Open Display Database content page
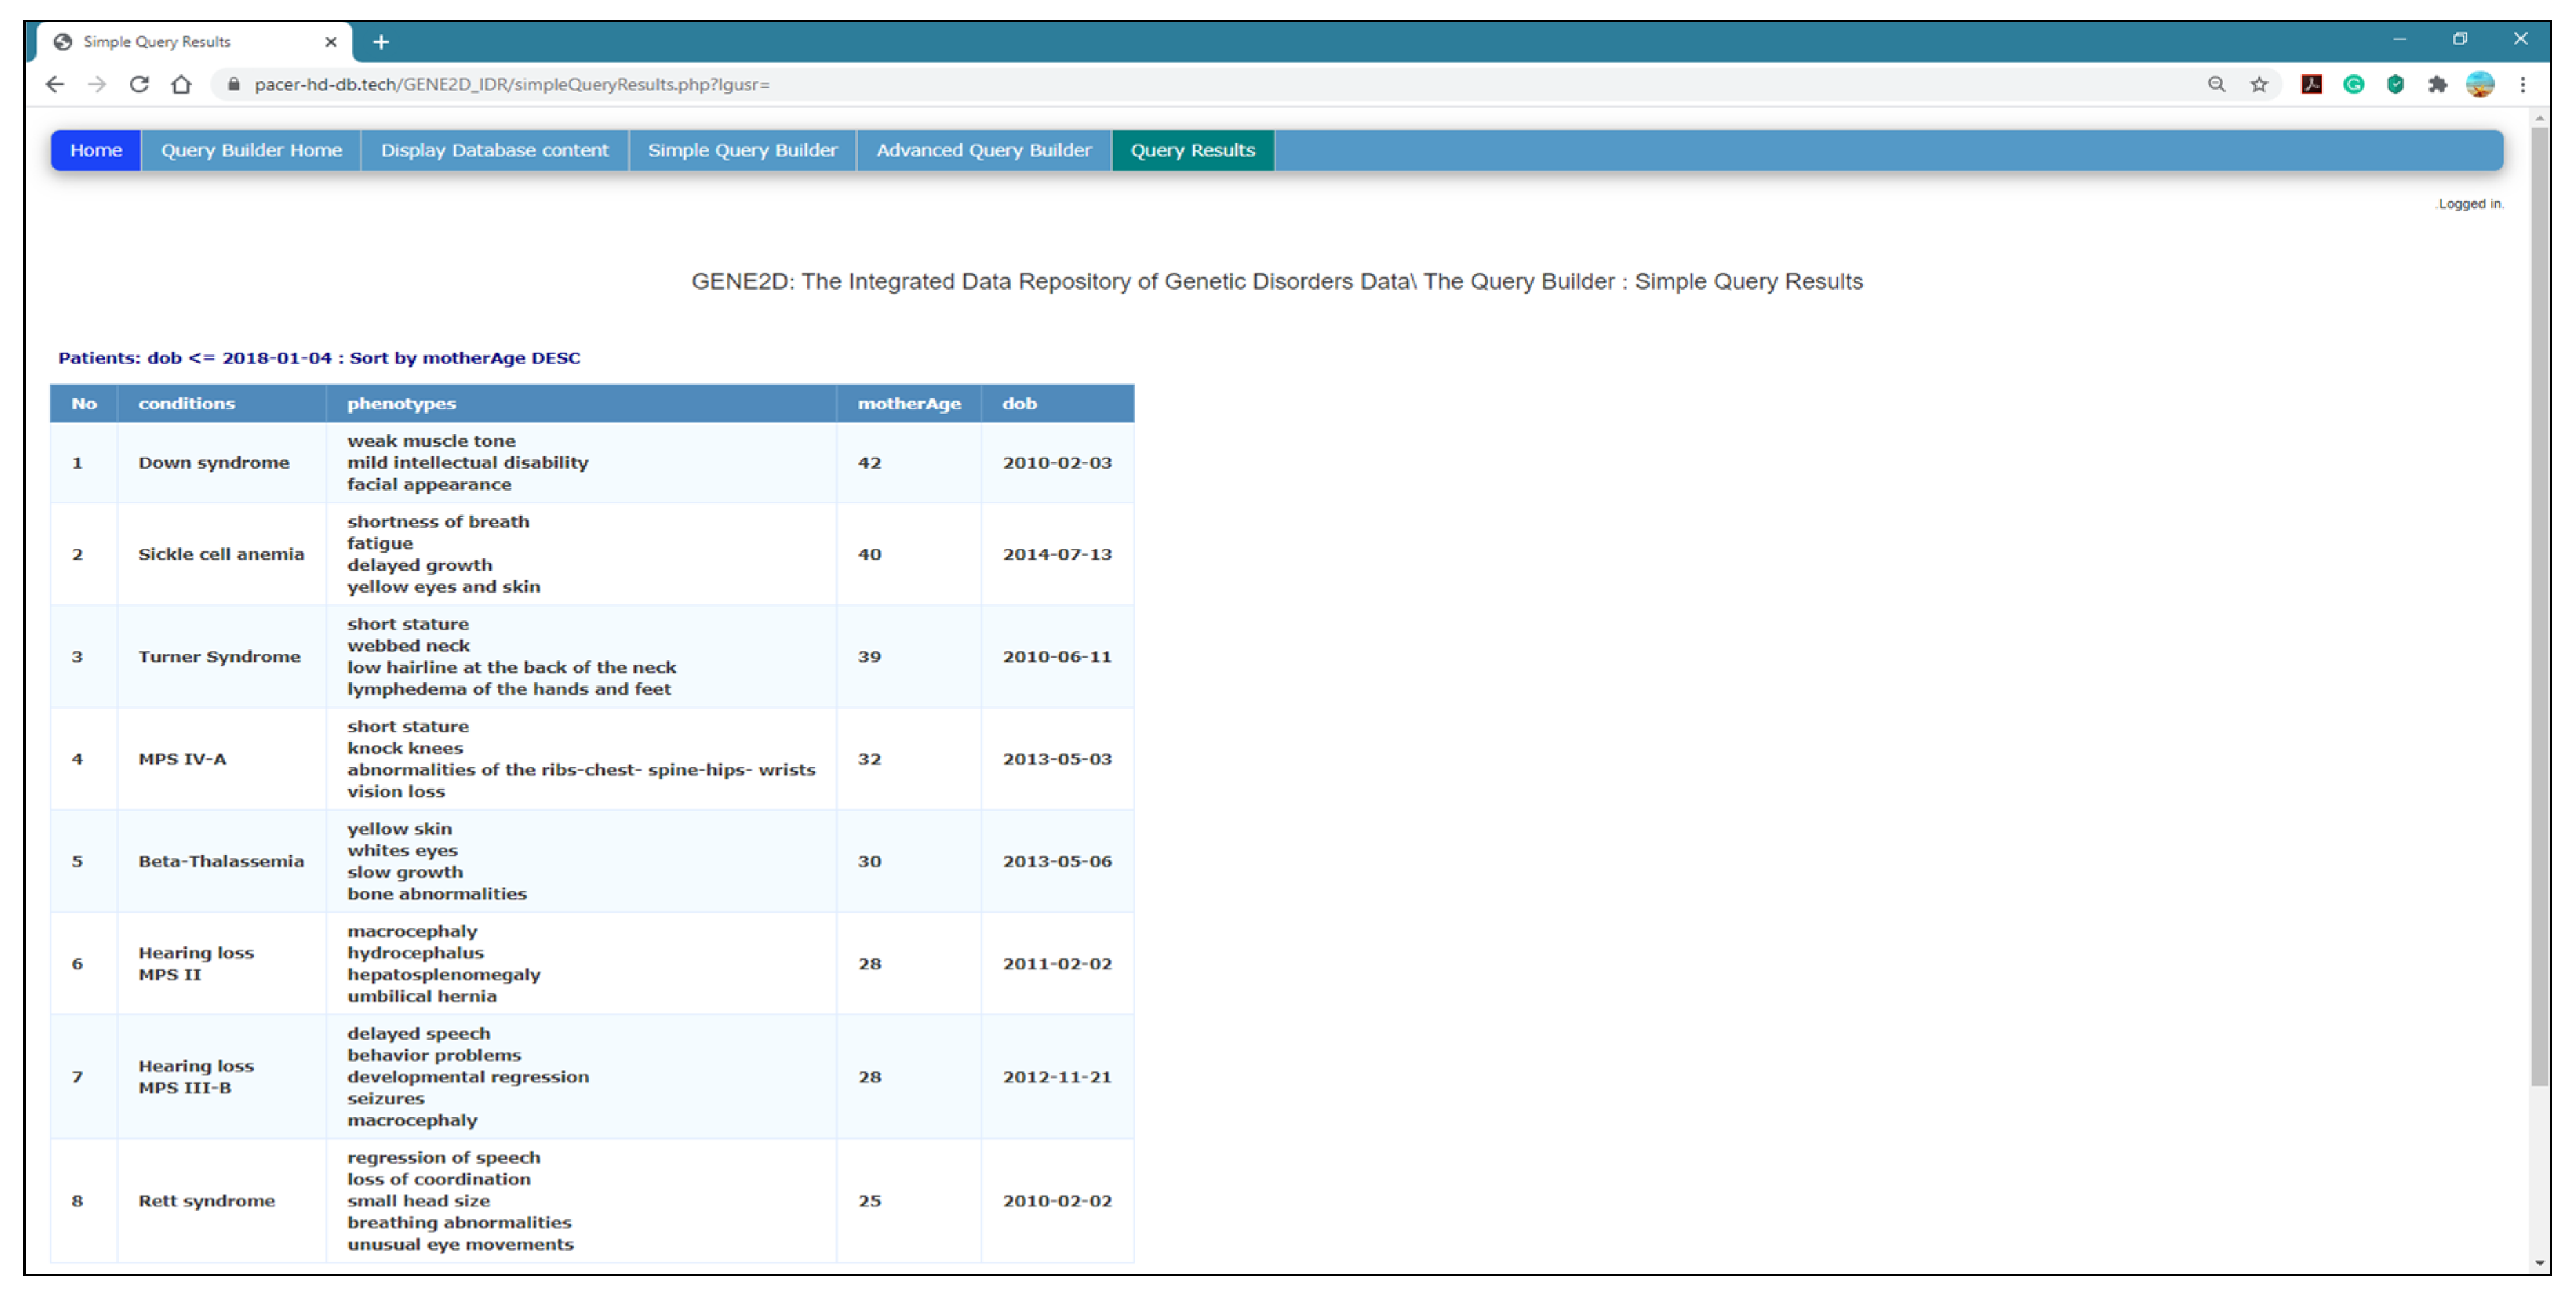2576x1296 pixels. point(494,151)
